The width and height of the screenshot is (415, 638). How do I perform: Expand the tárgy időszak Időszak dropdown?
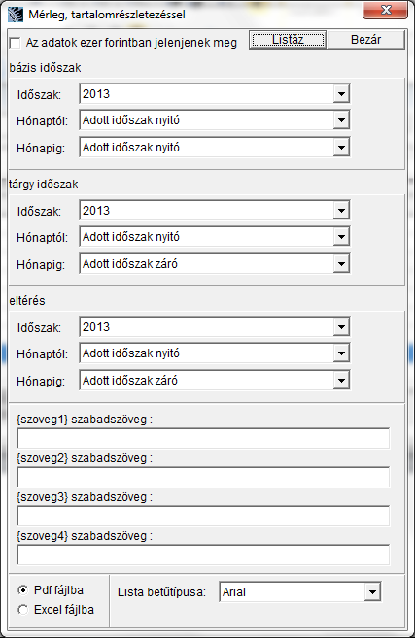pyautogui.click(x=341, y=211)
